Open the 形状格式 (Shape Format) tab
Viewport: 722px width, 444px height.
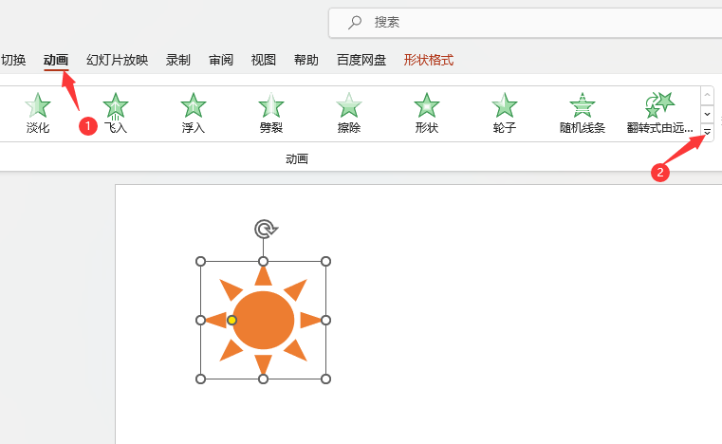429,60
